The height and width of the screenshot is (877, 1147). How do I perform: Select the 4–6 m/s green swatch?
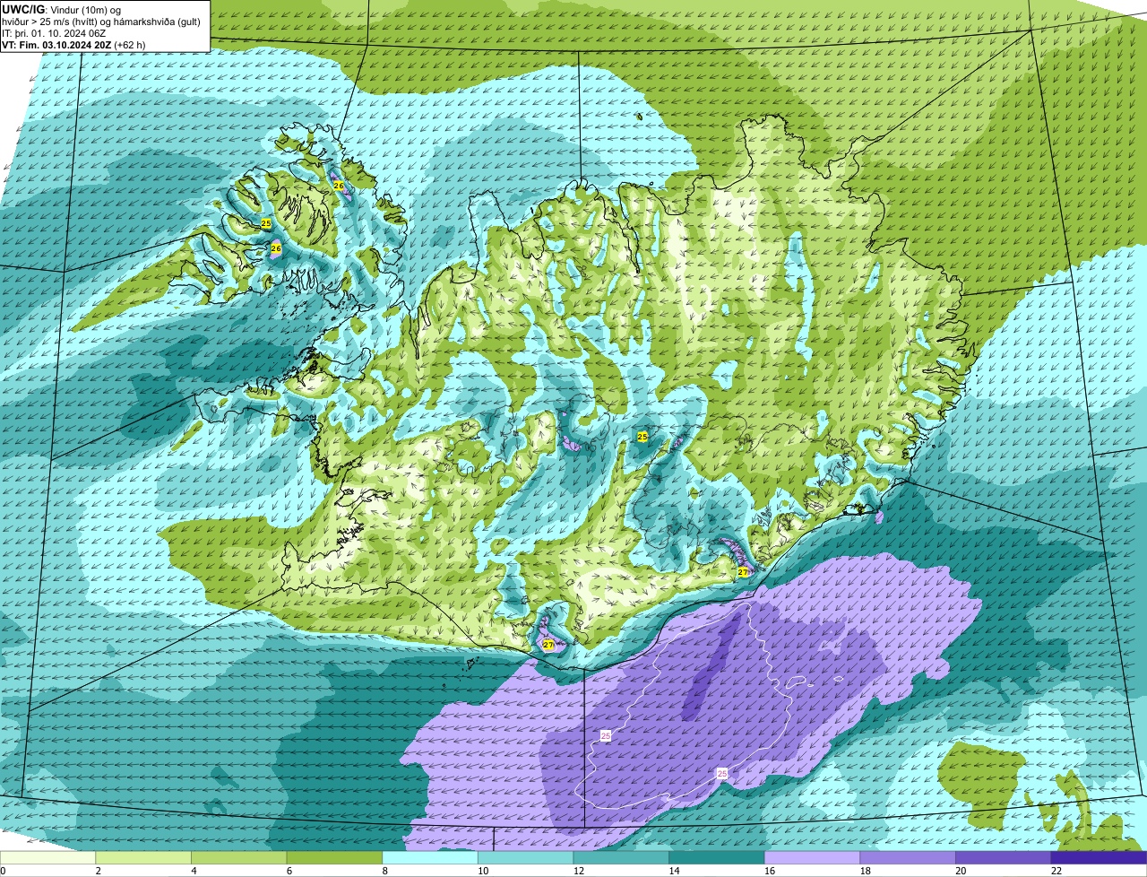[238, 857]
